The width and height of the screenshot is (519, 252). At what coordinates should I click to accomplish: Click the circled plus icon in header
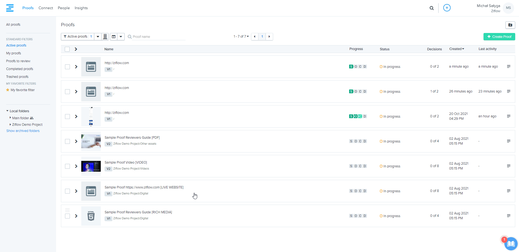(447, 8)
